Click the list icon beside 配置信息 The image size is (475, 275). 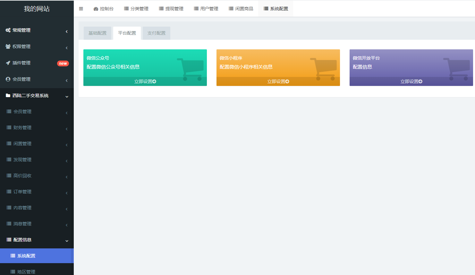click(x=9, y=240)
